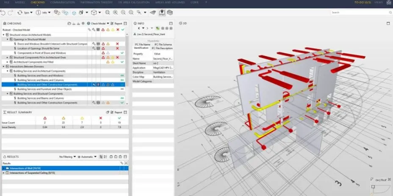393x196 pixels.
Task: Click the Report button in Checking panel
Action: point(116,24)
